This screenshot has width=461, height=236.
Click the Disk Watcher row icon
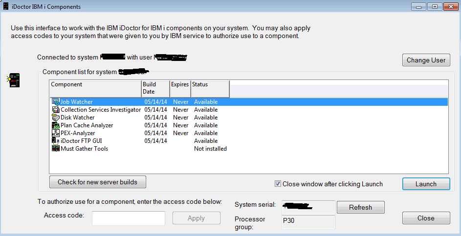point(56,117)
